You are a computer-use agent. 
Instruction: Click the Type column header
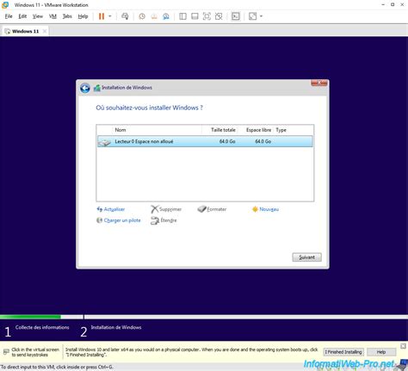[281, 130]
